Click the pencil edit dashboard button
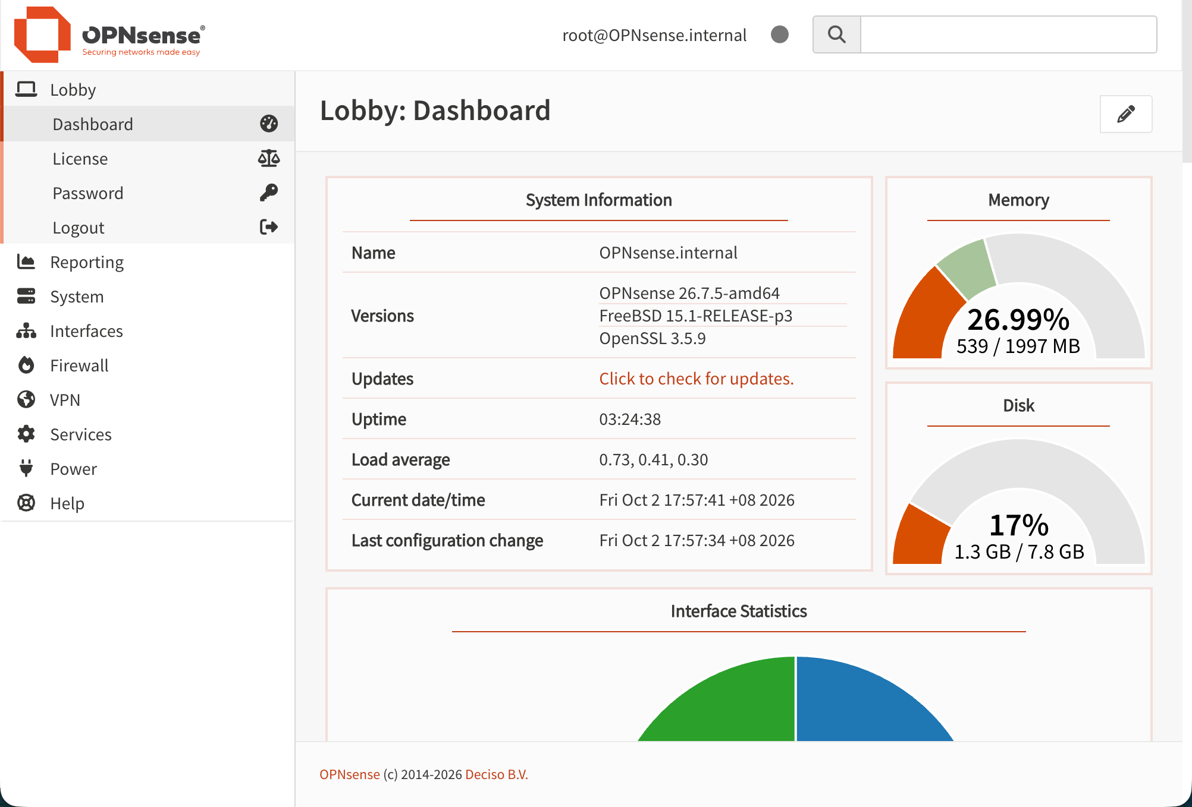The image size is (1192, 807). click(1126, 114)
